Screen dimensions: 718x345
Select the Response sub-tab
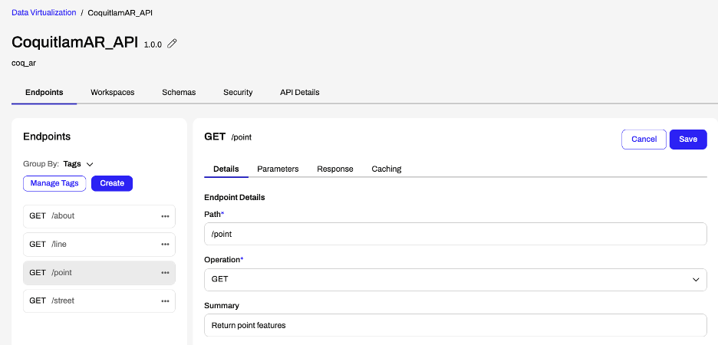(x=335, y=169)
